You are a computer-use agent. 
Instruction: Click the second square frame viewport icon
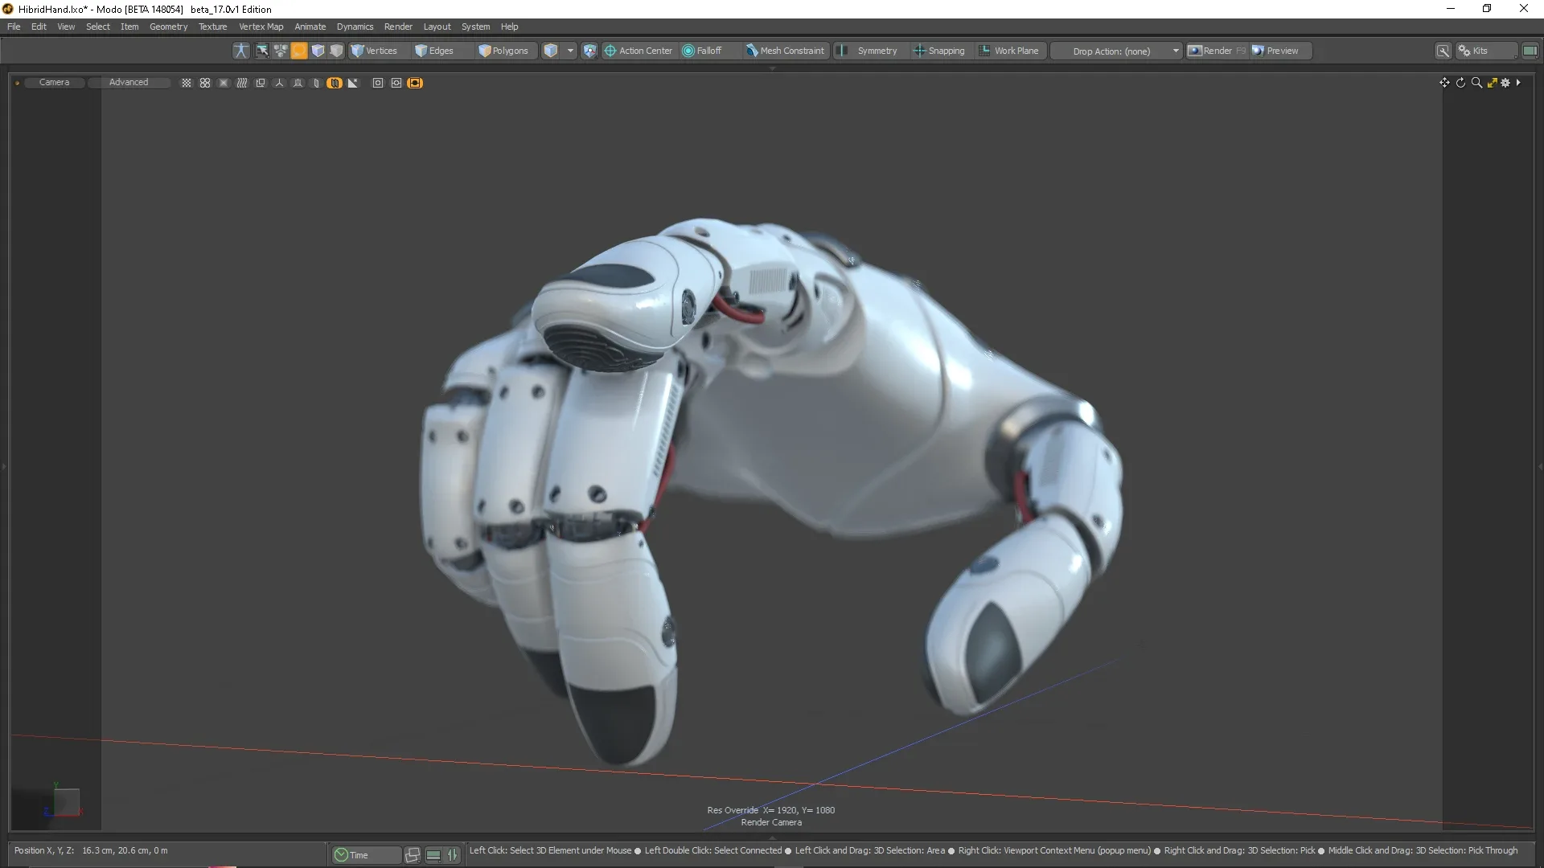tap(396, 83)
